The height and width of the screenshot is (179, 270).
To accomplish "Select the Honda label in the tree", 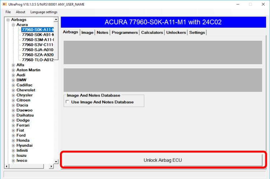I will tap(23, 140).
